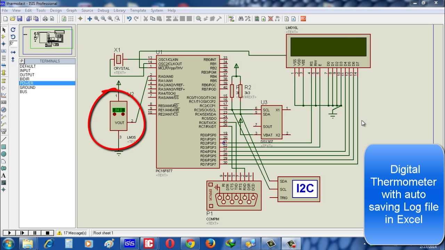
Task: Redraw the display
Action: (64, 19)
